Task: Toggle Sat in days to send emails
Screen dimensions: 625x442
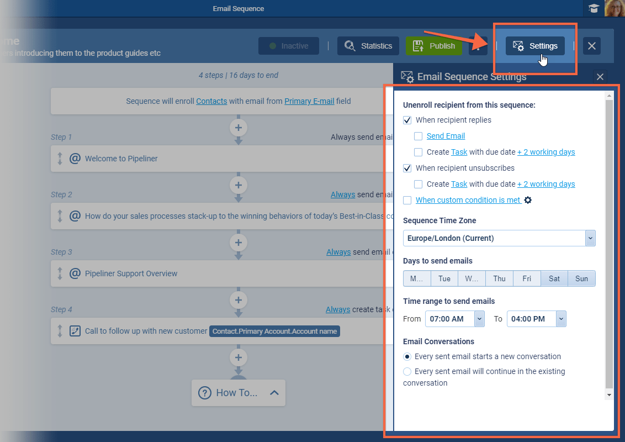Action: [x=554, y=278]
